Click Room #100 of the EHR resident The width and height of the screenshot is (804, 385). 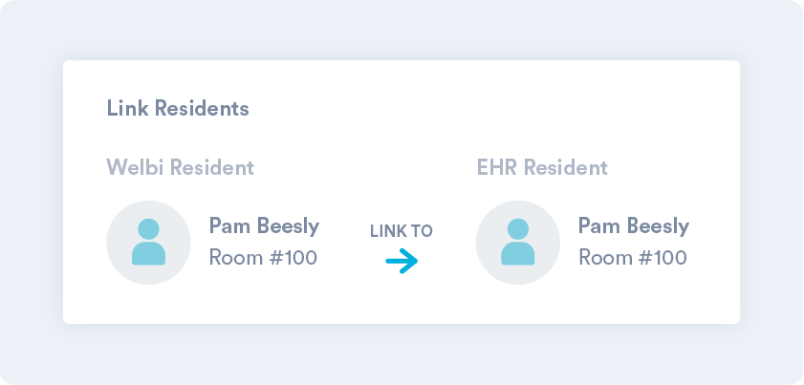[x=633, y=257]
